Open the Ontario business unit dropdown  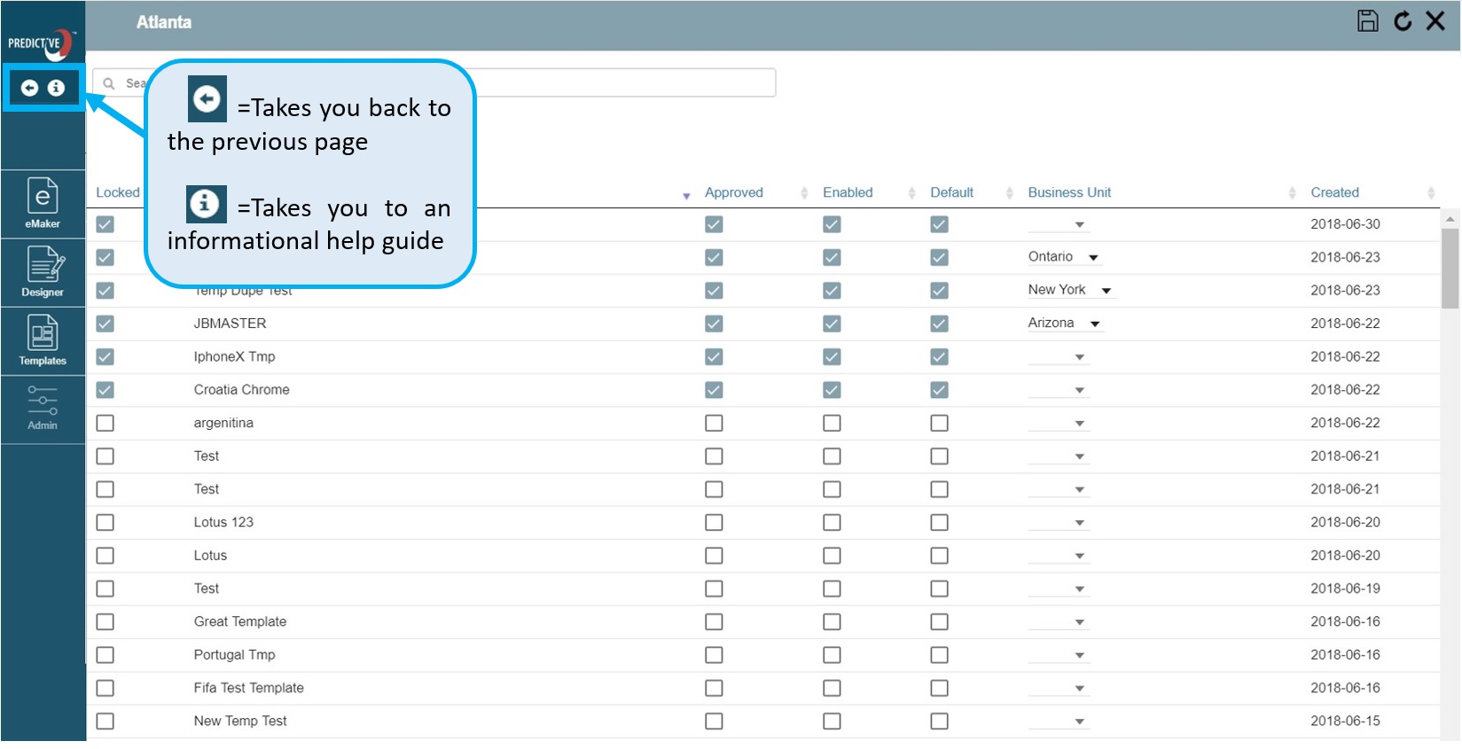coord(1093,258)
